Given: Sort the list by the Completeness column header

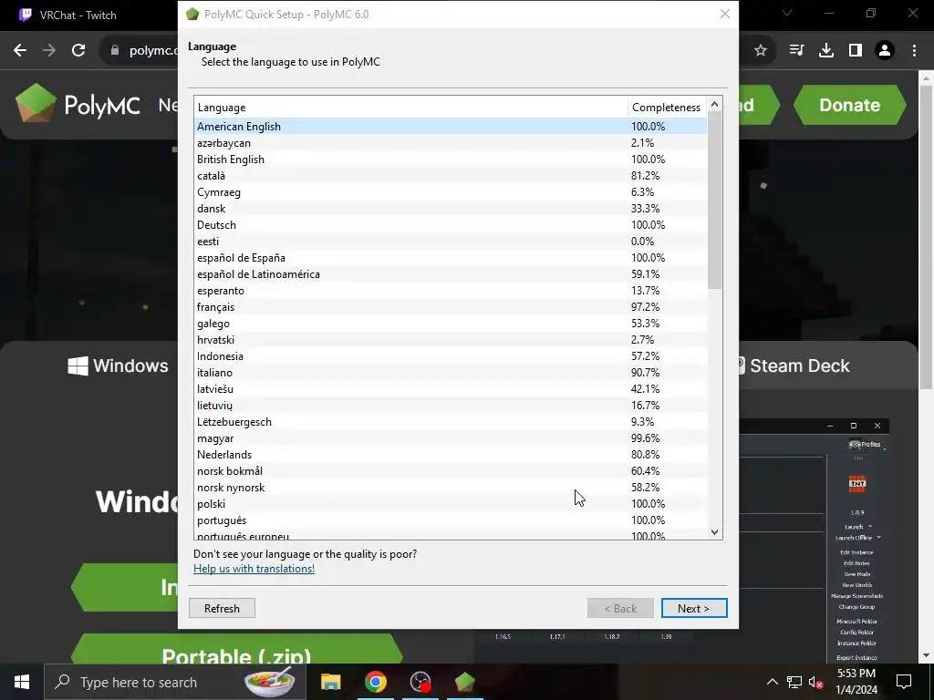Looking at the screenshot, I should [x=667, y=108].
